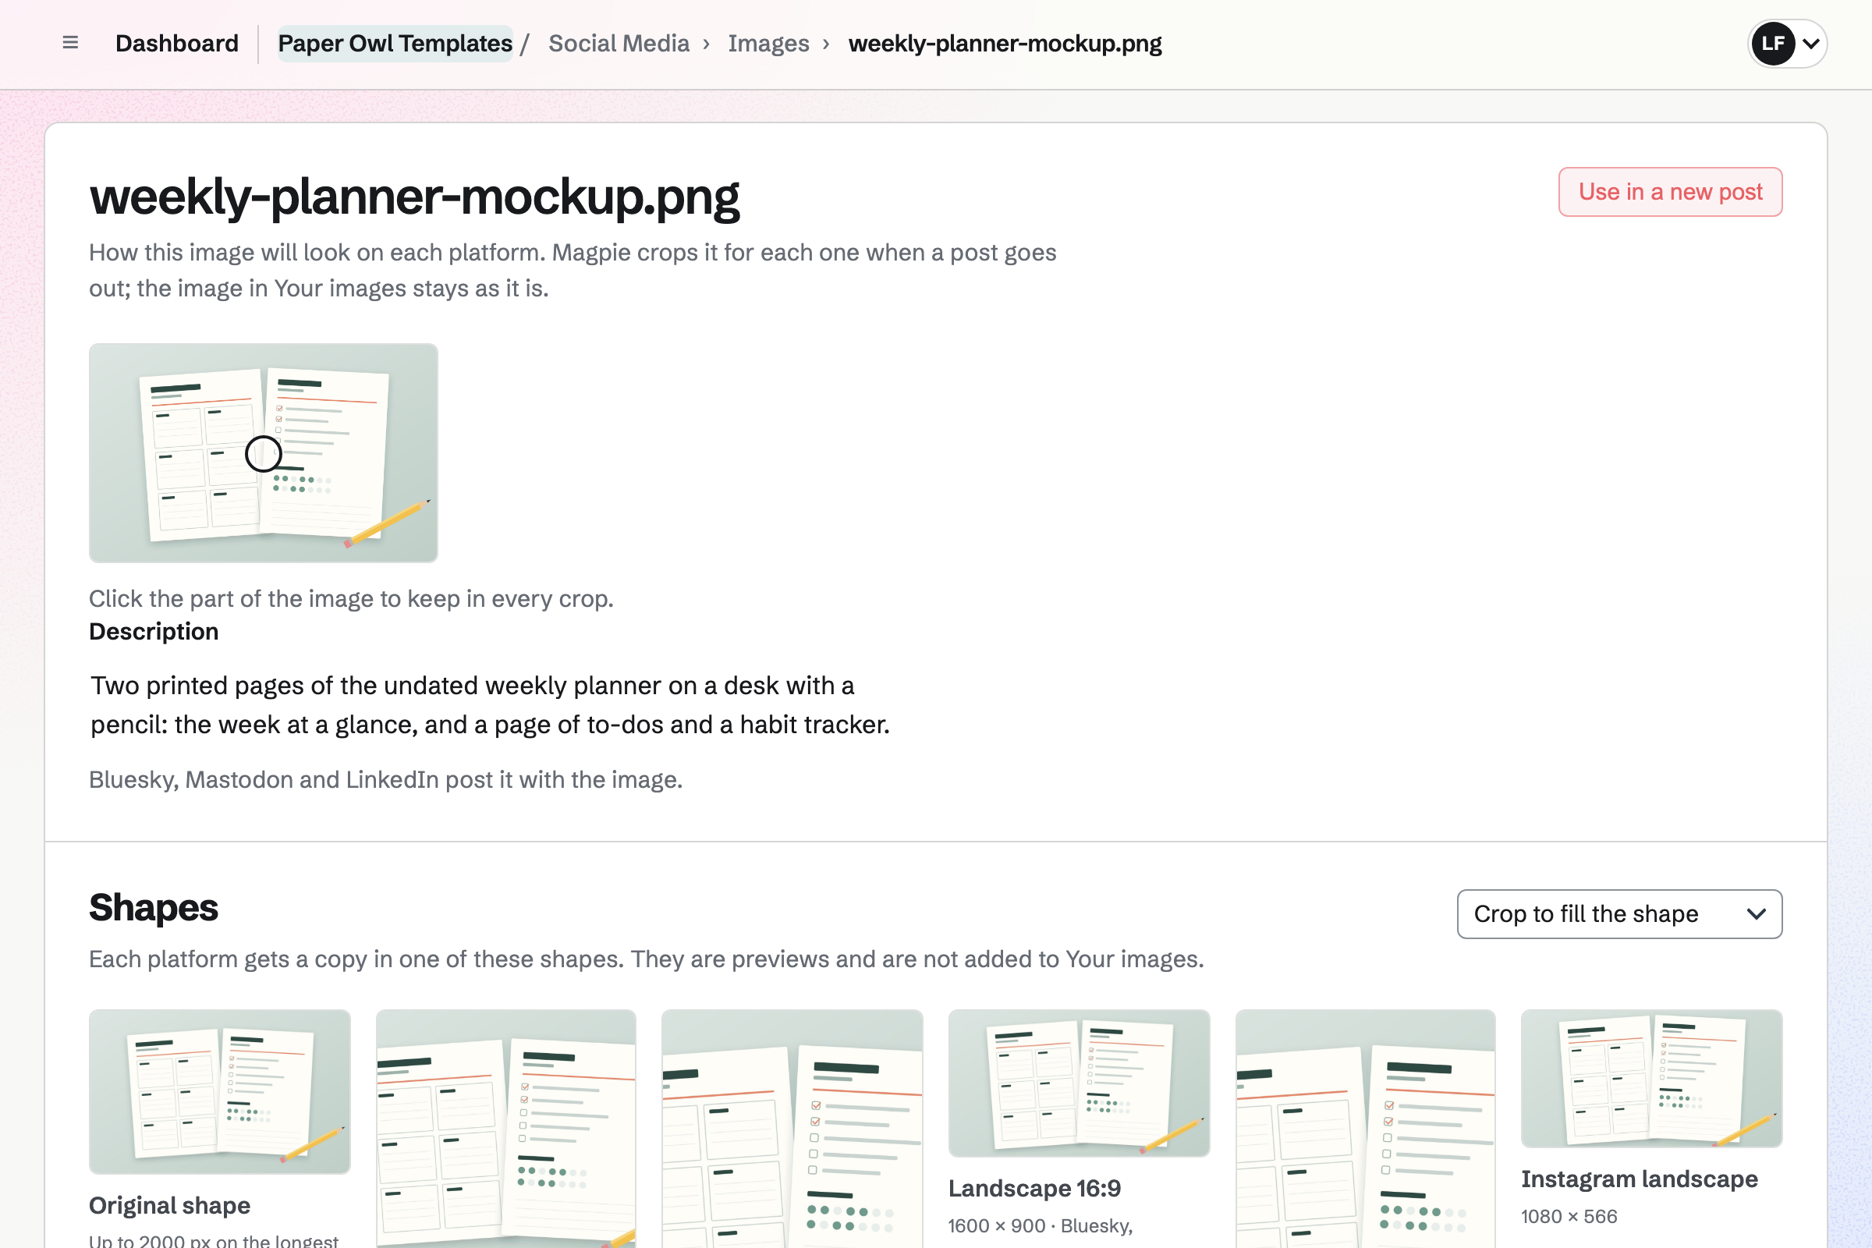
Task: Click the Landscape 16:9 label
Action: pos(1035,1188)
